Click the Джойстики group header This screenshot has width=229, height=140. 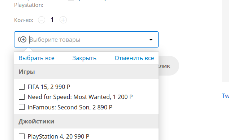86,121
